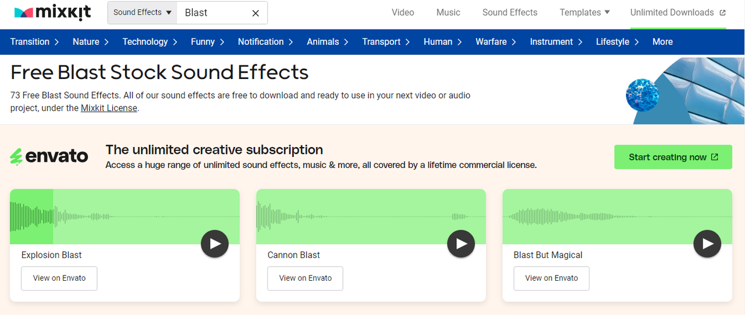This screenshot has width=745, height=315.
Task: Open the Warfare category
Action: tap(496, 42)
